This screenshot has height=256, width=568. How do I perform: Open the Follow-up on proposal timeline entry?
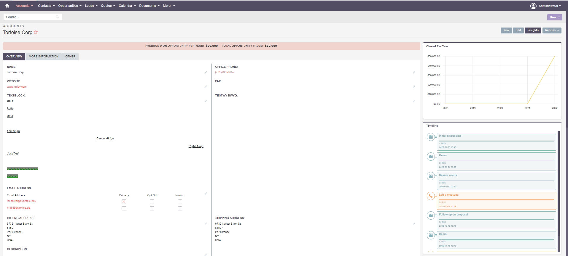tap(496, 220)
